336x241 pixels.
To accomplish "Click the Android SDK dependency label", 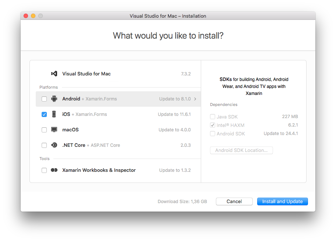I will pyautogui.click(x=231, y=134).
